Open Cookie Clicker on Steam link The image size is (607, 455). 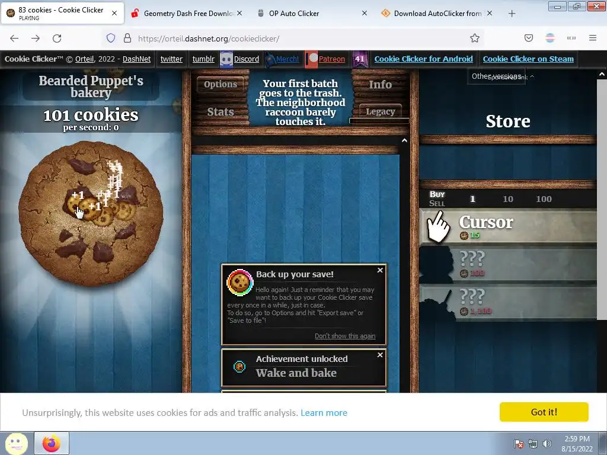[x=528, y=59]
